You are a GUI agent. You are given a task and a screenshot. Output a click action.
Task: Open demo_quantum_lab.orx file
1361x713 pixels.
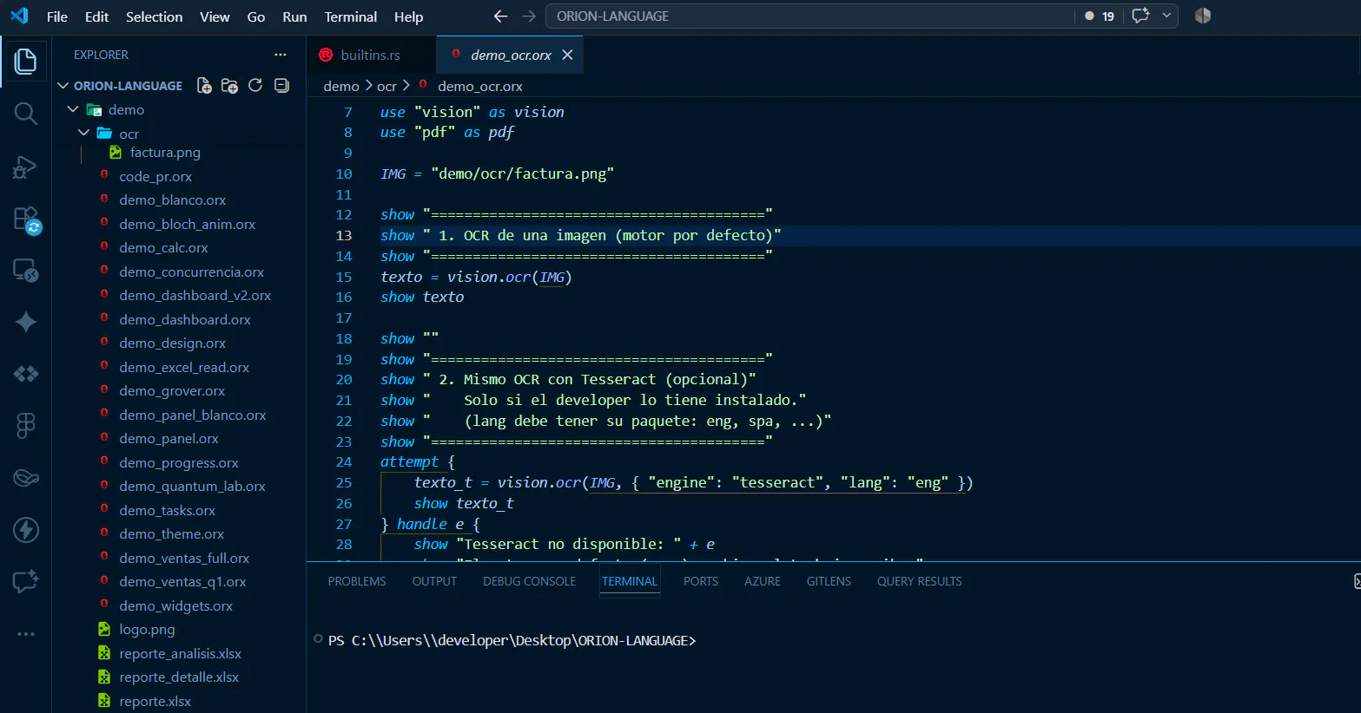click(192, 487)
